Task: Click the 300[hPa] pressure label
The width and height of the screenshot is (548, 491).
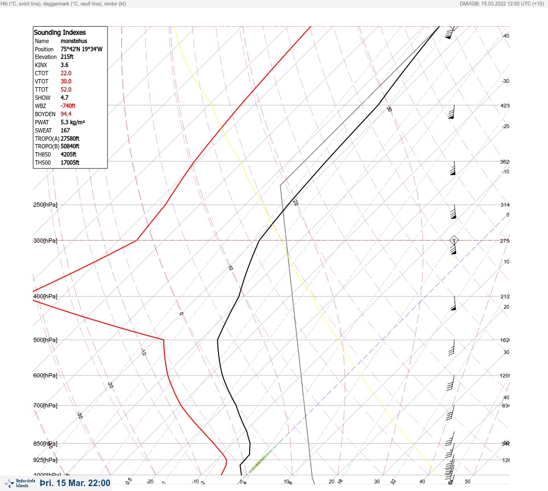Action: pos(45,241)
